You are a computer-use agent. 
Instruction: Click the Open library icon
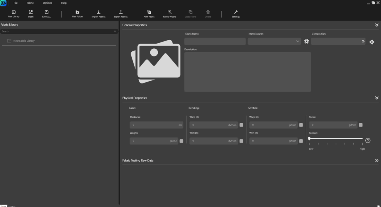coord(31,12)
